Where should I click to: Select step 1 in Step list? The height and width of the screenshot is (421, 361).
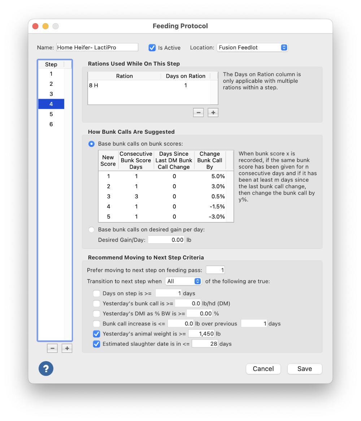click(51, 74)
